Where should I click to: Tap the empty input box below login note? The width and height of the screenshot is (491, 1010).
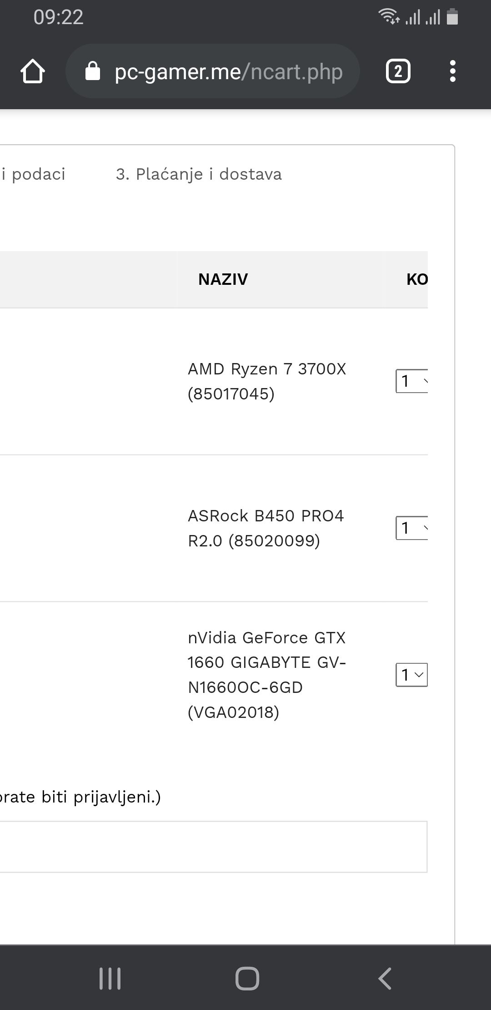pyautogui.click(x=213, y=847)
